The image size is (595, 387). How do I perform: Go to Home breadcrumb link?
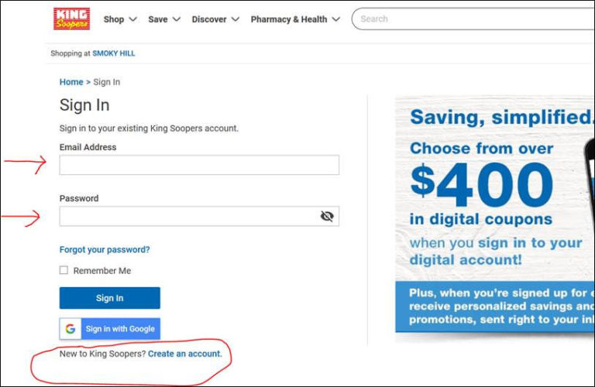71,82
